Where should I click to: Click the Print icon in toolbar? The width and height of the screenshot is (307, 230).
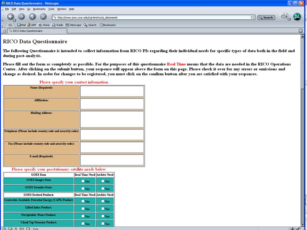(x=284, y=16)
